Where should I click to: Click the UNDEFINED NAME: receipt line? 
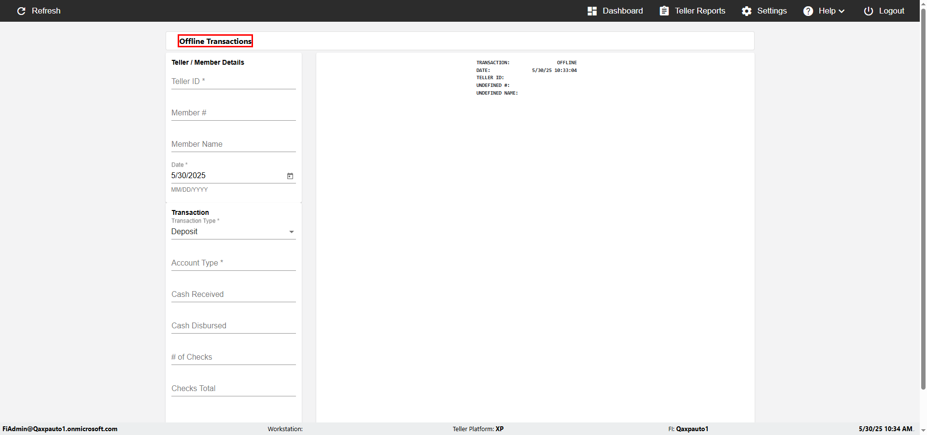497,93
